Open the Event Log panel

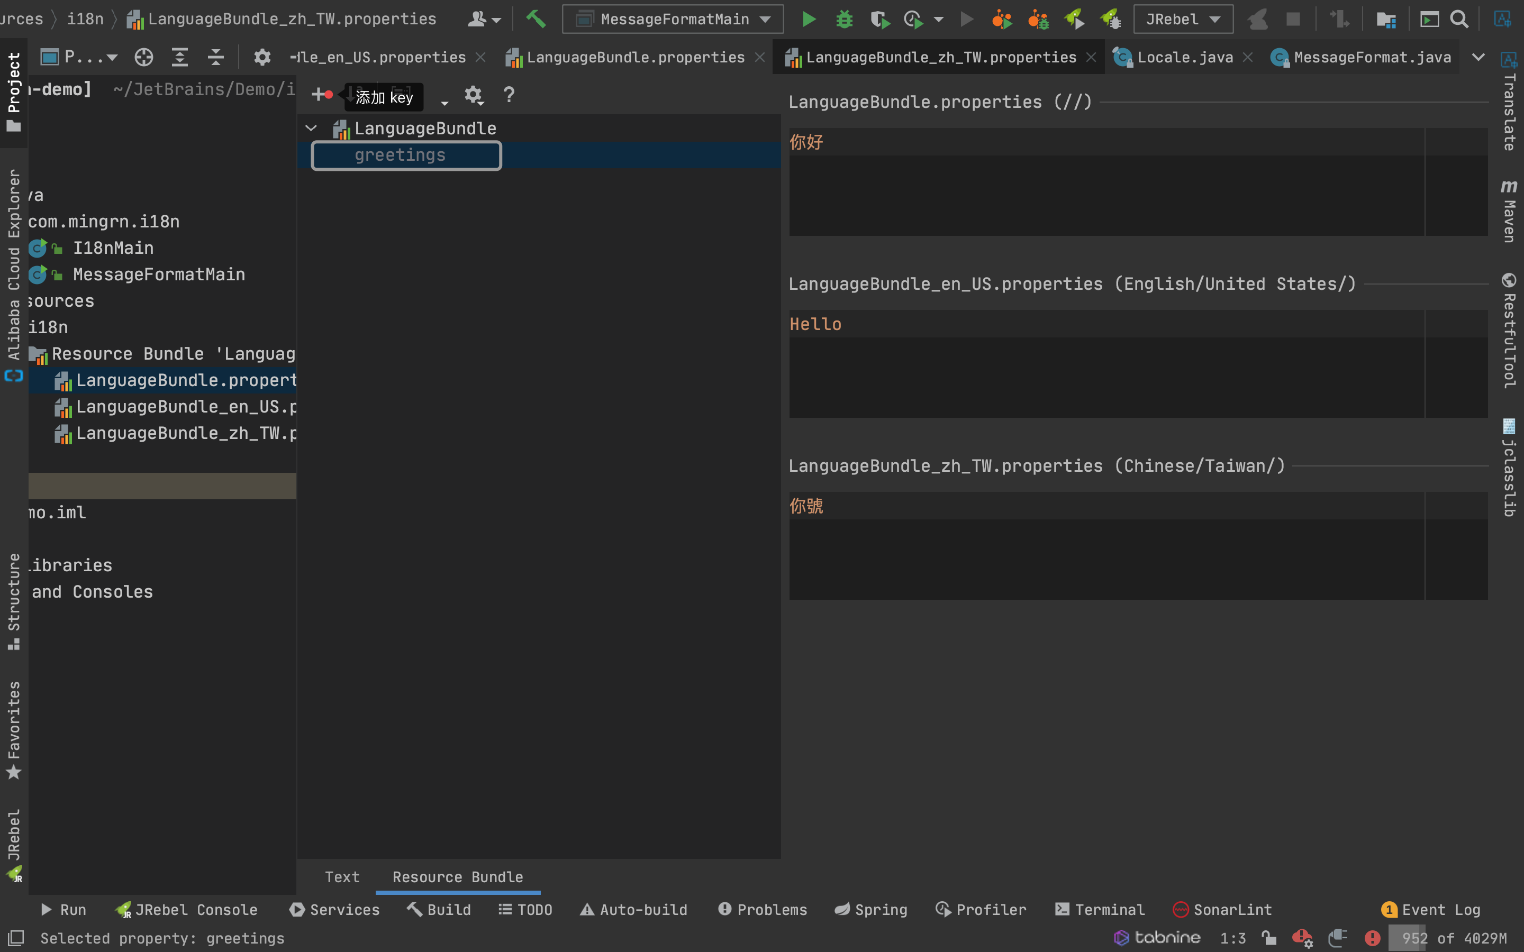(1431, 910)
